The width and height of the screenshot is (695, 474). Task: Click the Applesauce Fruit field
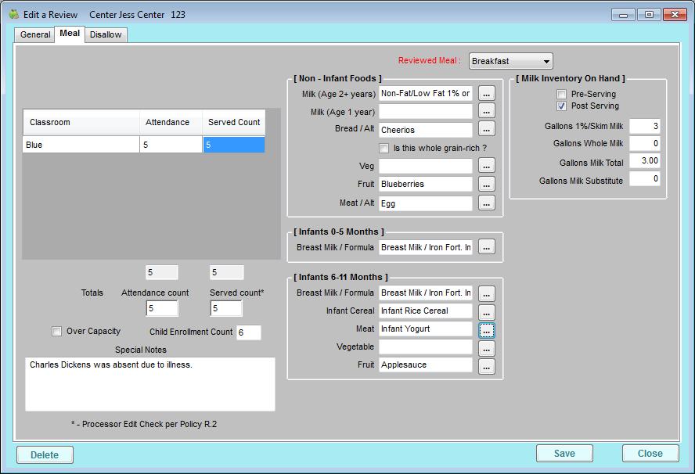[x=426, y=364]
